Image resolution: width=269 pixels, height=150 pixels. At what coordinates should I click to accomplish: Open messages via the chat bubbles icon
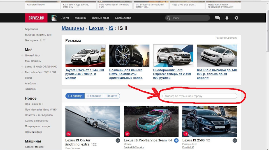coord(217,18)
